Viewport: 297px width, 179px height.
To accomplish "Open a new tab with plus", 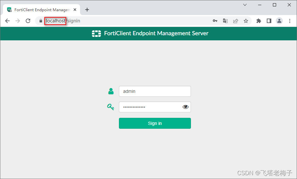I will click(87, 10).
